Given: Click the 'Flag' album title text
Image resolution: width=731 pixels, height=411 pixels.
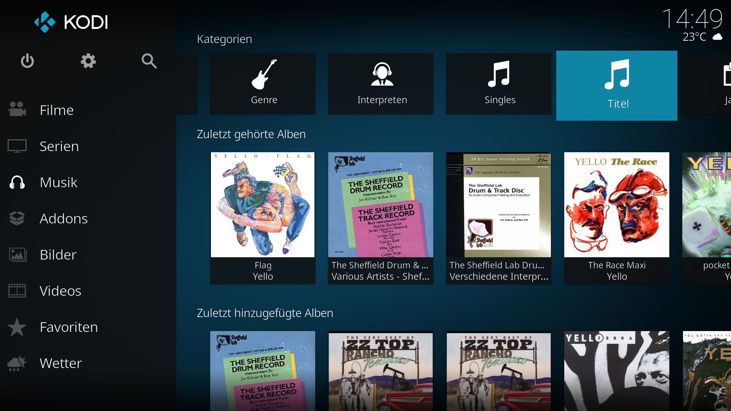Looking at the screenshot, I should point(263,265).
